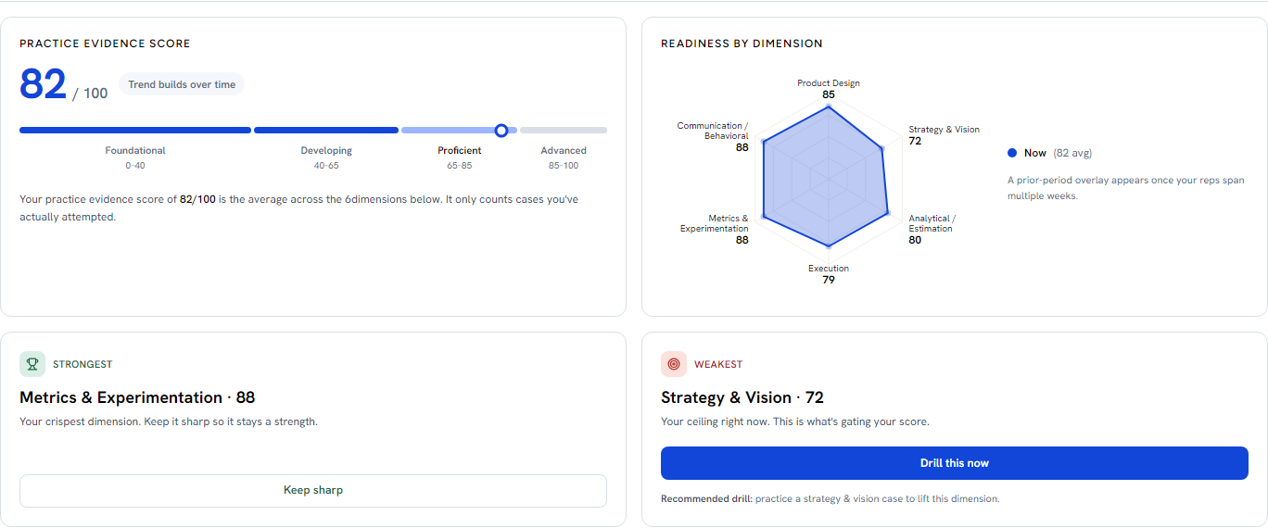The image size is (1268, 528).
Task: Click the Developing progress segment
Action: pos(326,131)
